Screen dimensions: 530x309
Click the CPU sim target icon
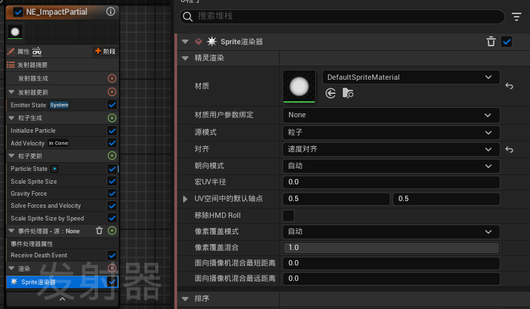tap(36, 52)
